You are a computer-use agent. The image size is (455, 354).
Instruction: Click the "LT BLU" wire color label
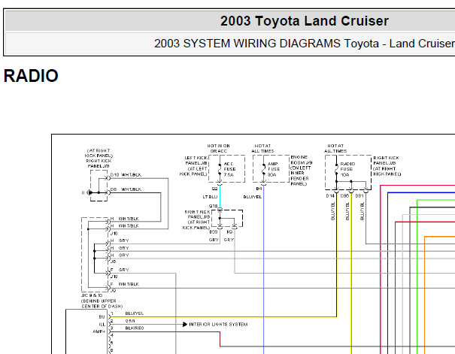(x=210, y=197)
